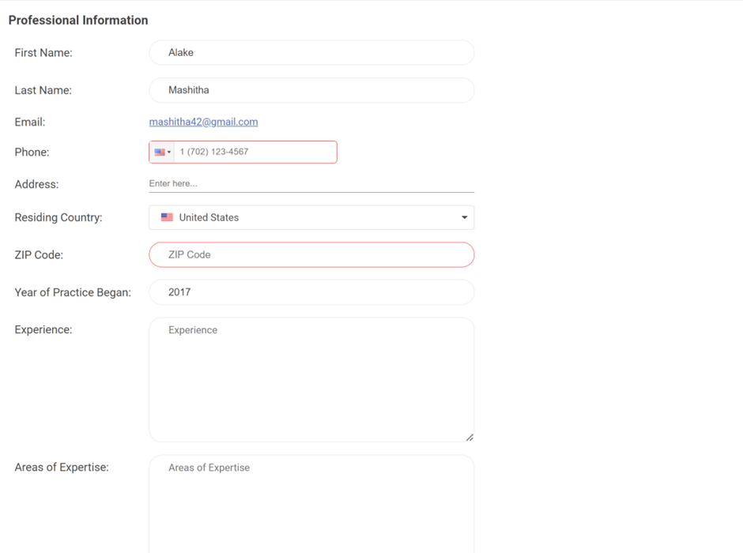Click the highlighted ZIP Code field
Image resolution: width=743 pixels, height=553 pixels.
click(311, 254)
